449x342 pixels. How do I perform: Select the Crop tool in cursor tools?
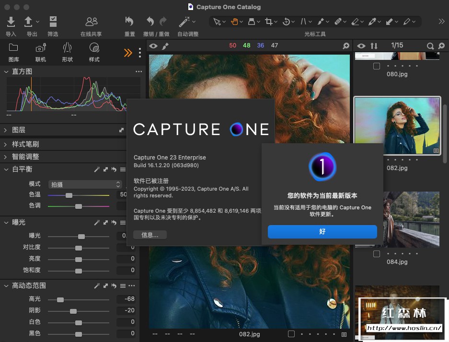(269, 22)
